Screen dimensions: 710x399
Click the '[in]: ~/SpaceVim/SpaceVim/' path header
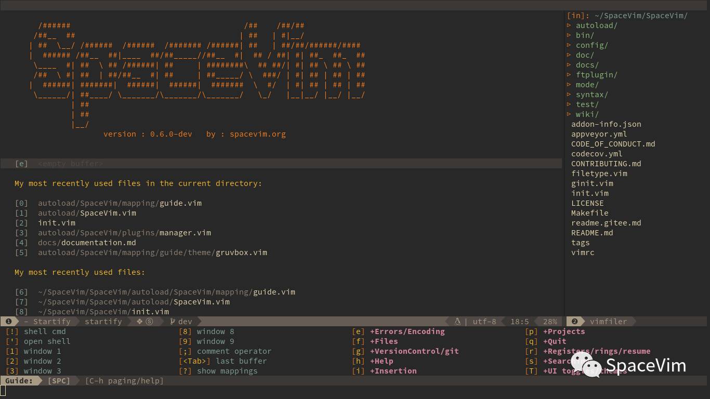pyautogui.click(x=627, y=16)
